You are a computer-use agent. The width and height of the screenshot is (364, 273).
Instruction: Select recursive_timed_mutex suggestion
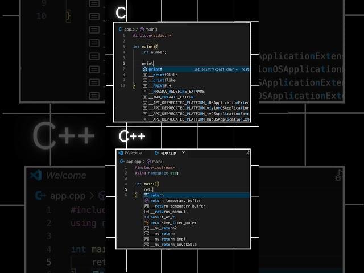point(197,222)
